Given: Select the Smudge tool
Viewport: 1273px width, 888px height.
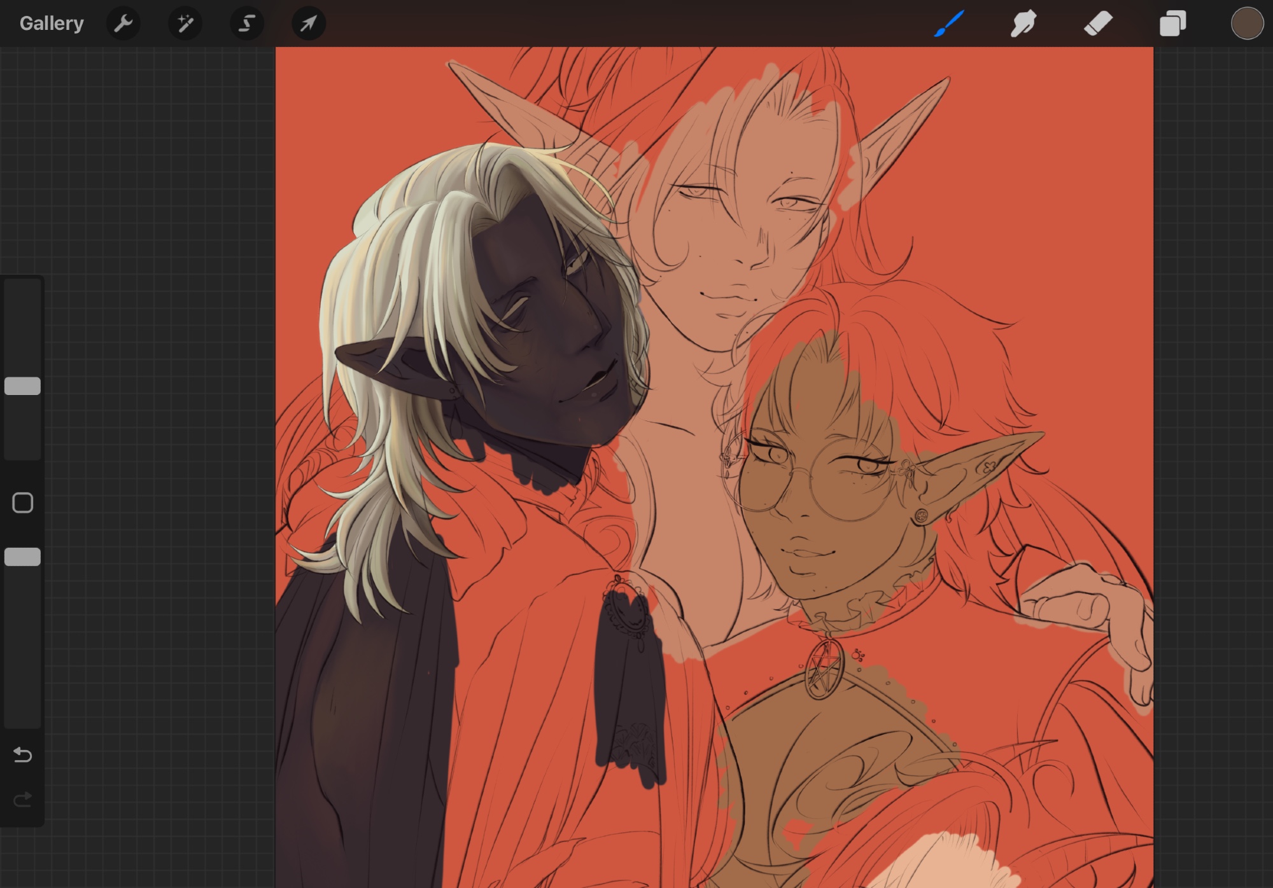Looking at the screenshot, I should (x=1023, y=24).
